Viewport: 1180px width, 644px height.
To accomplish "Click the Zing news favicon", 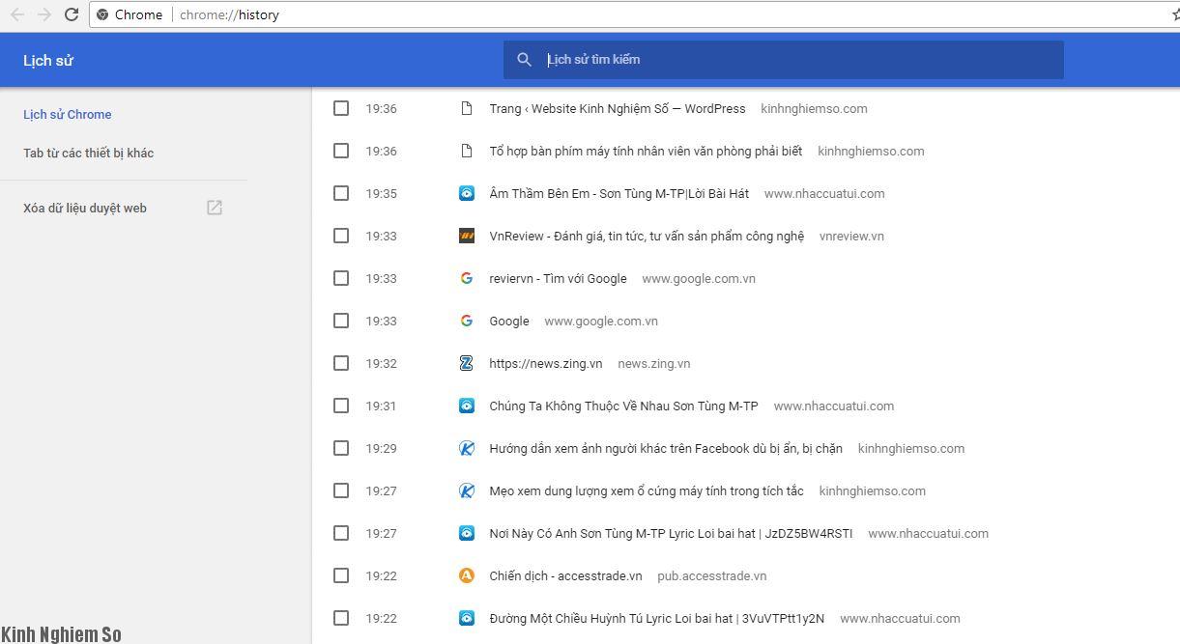I will coord(467,363).
